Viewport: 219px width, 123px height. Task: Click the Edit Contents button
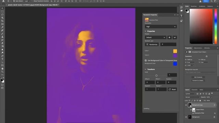tap(198, 77)
